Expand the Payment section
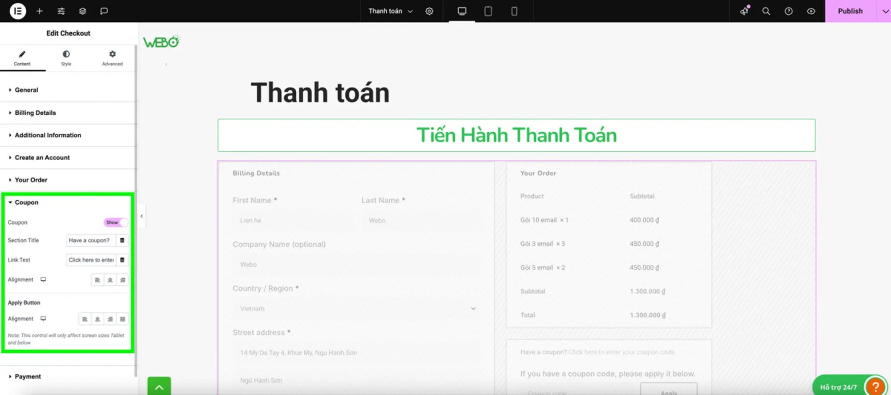The image size is (891, 395). (67, 376)
